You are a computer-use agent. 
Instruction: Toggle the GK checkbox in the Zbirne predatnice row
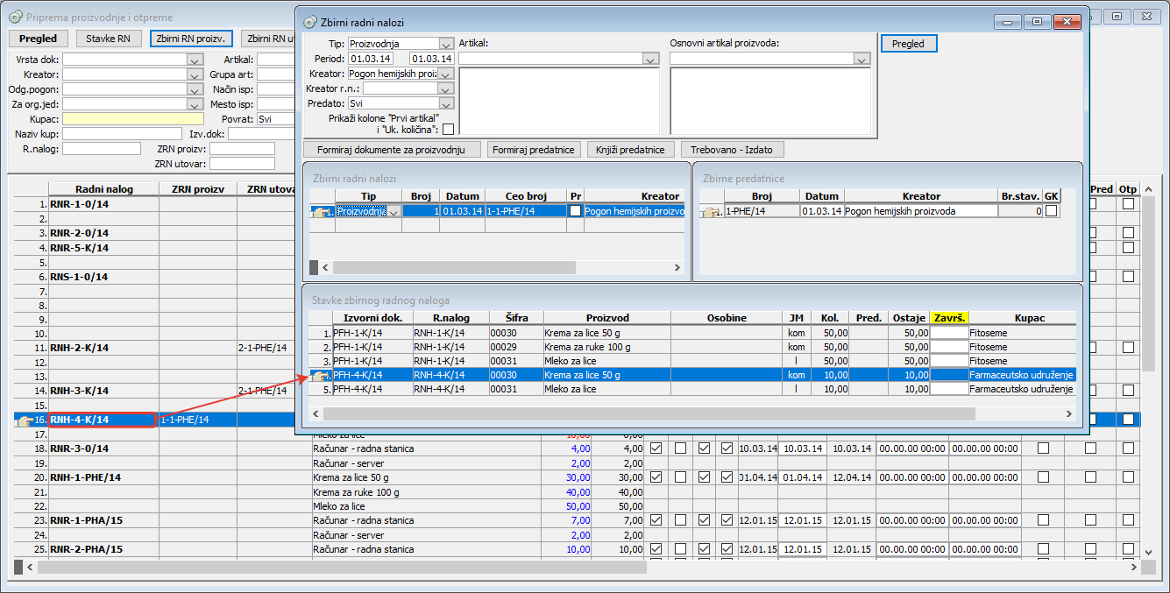tap(1051, 211)
